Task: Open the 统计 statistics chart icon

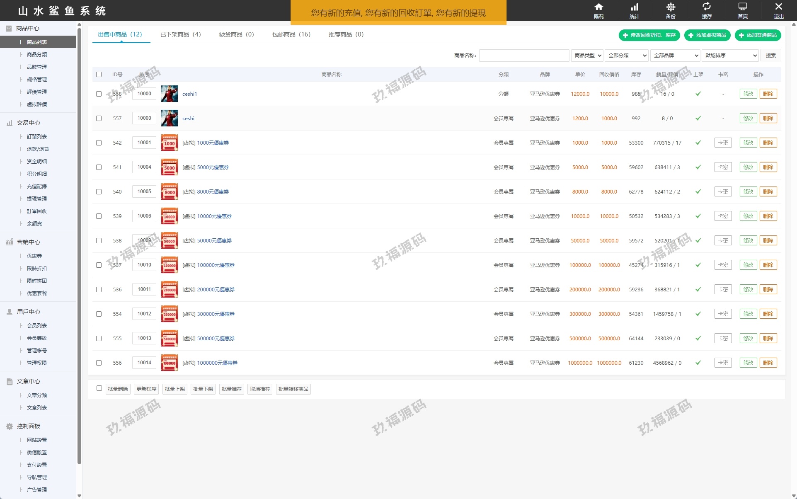Action: [x=635, y=7]
